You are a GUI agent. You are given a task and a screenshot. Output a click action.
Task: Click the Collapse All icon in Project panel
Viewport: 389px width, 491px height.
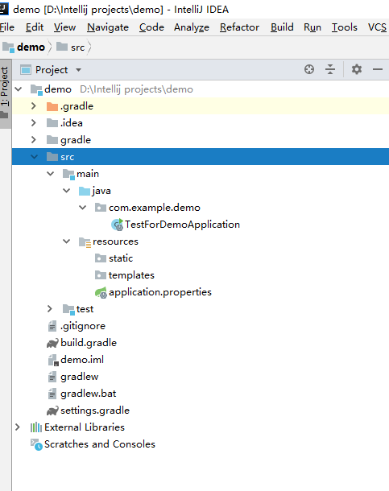click(330, 69)
